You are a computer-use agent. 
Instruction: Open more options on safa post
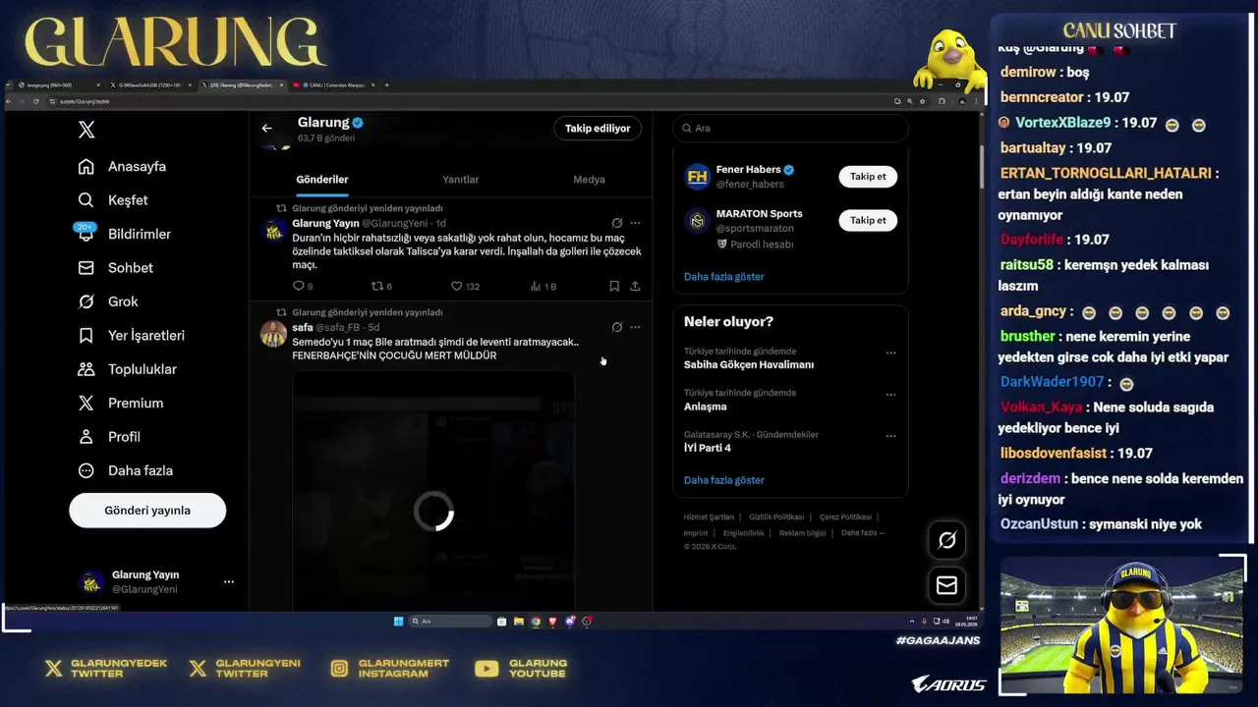[635, 327]
